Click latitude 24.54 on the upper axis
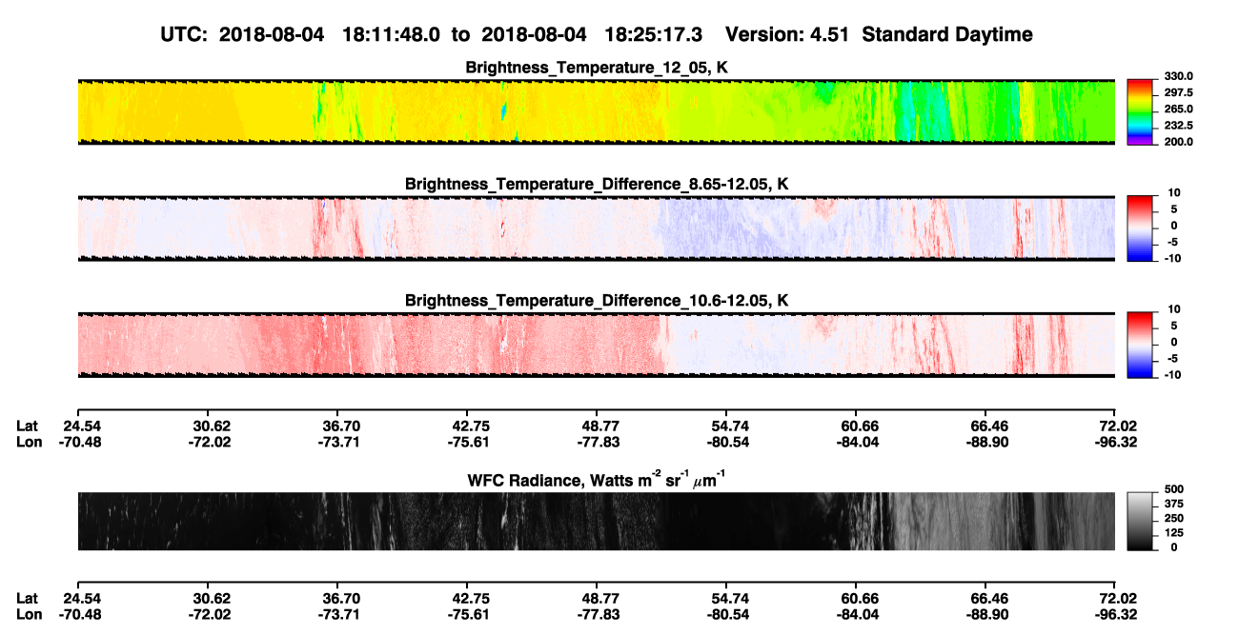The height and width of the screenshot is (635, 1239). tap(81, 426)
